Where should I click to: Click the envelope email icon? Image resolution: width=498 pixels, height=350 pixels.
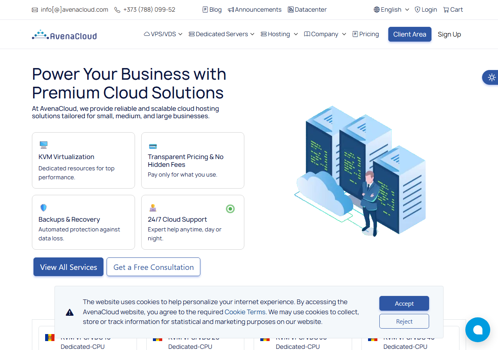(x=35, y=10)
